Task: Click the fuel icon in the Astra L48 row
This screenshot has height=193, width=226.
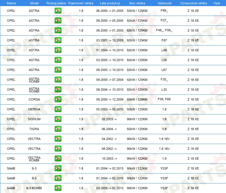Action: click(x=58, y=50)
